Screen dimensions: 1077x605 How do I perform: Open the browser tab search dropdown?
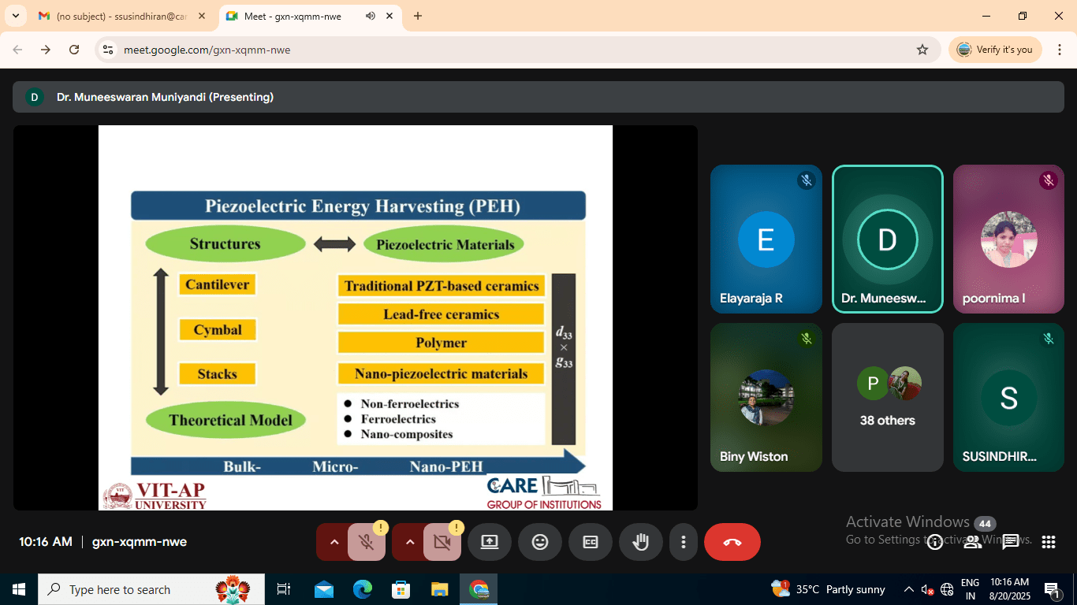click(x=15, y=16)
